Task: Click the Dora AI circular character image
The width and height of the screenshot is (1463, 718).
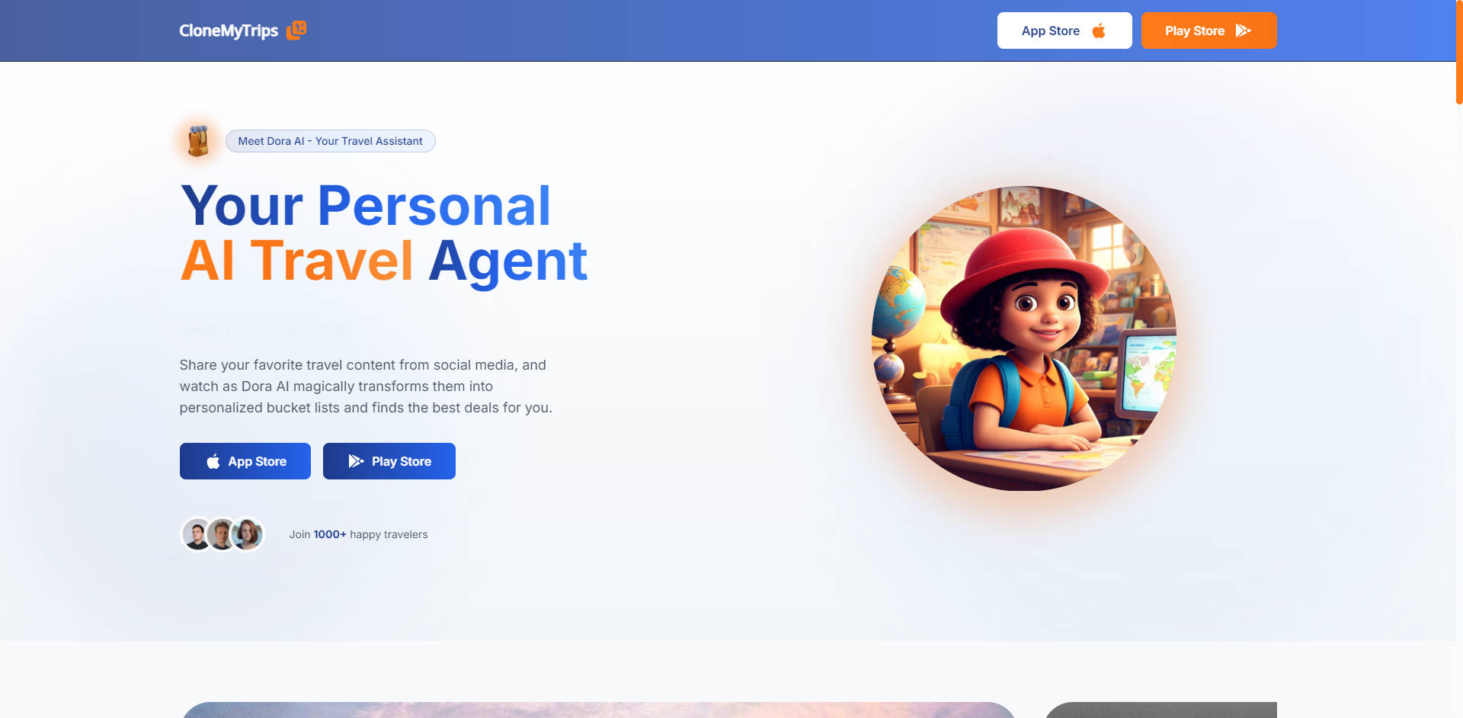Action: 1024,338
